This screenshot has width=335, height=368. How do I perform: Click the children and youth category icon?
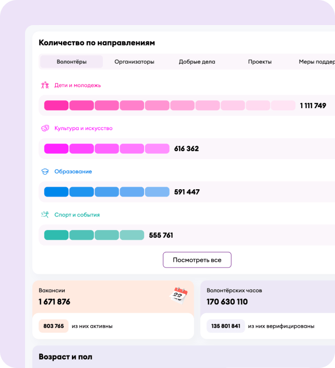(x=45, y=85)
